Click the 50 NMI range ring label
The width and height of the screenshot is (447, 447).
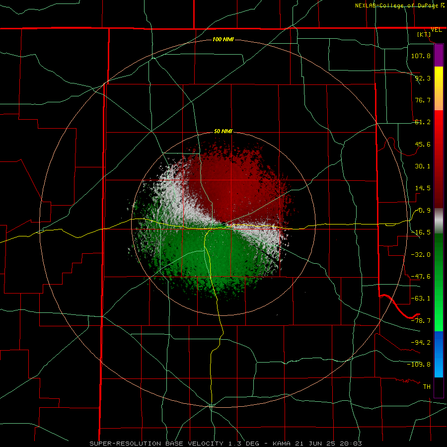pos(223,132)
